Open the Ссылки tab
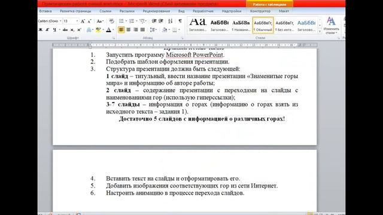The height and width of the screenshot is (215, 383). [x=105, y=11]
